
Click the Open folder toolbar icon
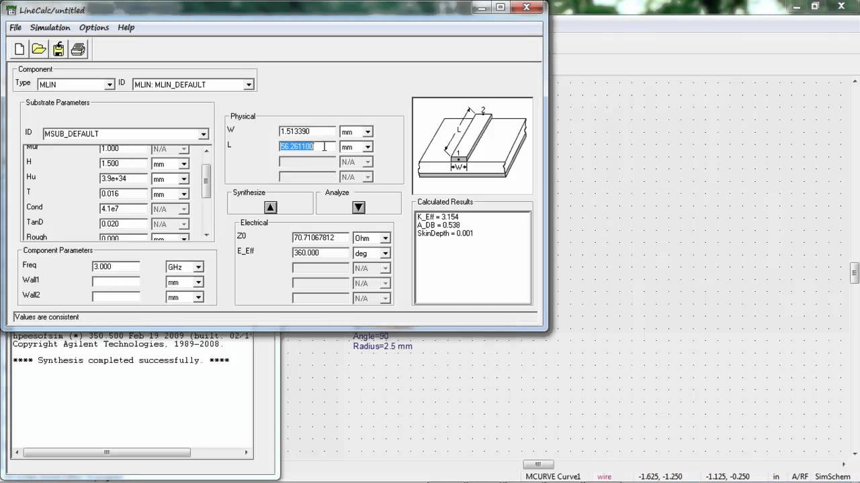(x=39, y=49)
